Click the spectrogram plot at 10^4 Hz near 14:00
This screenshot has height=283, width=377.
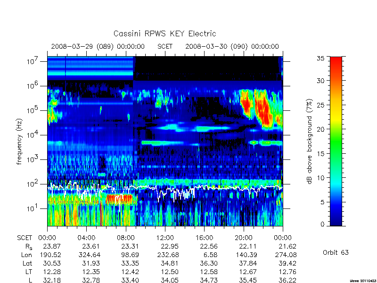point(185,135)
